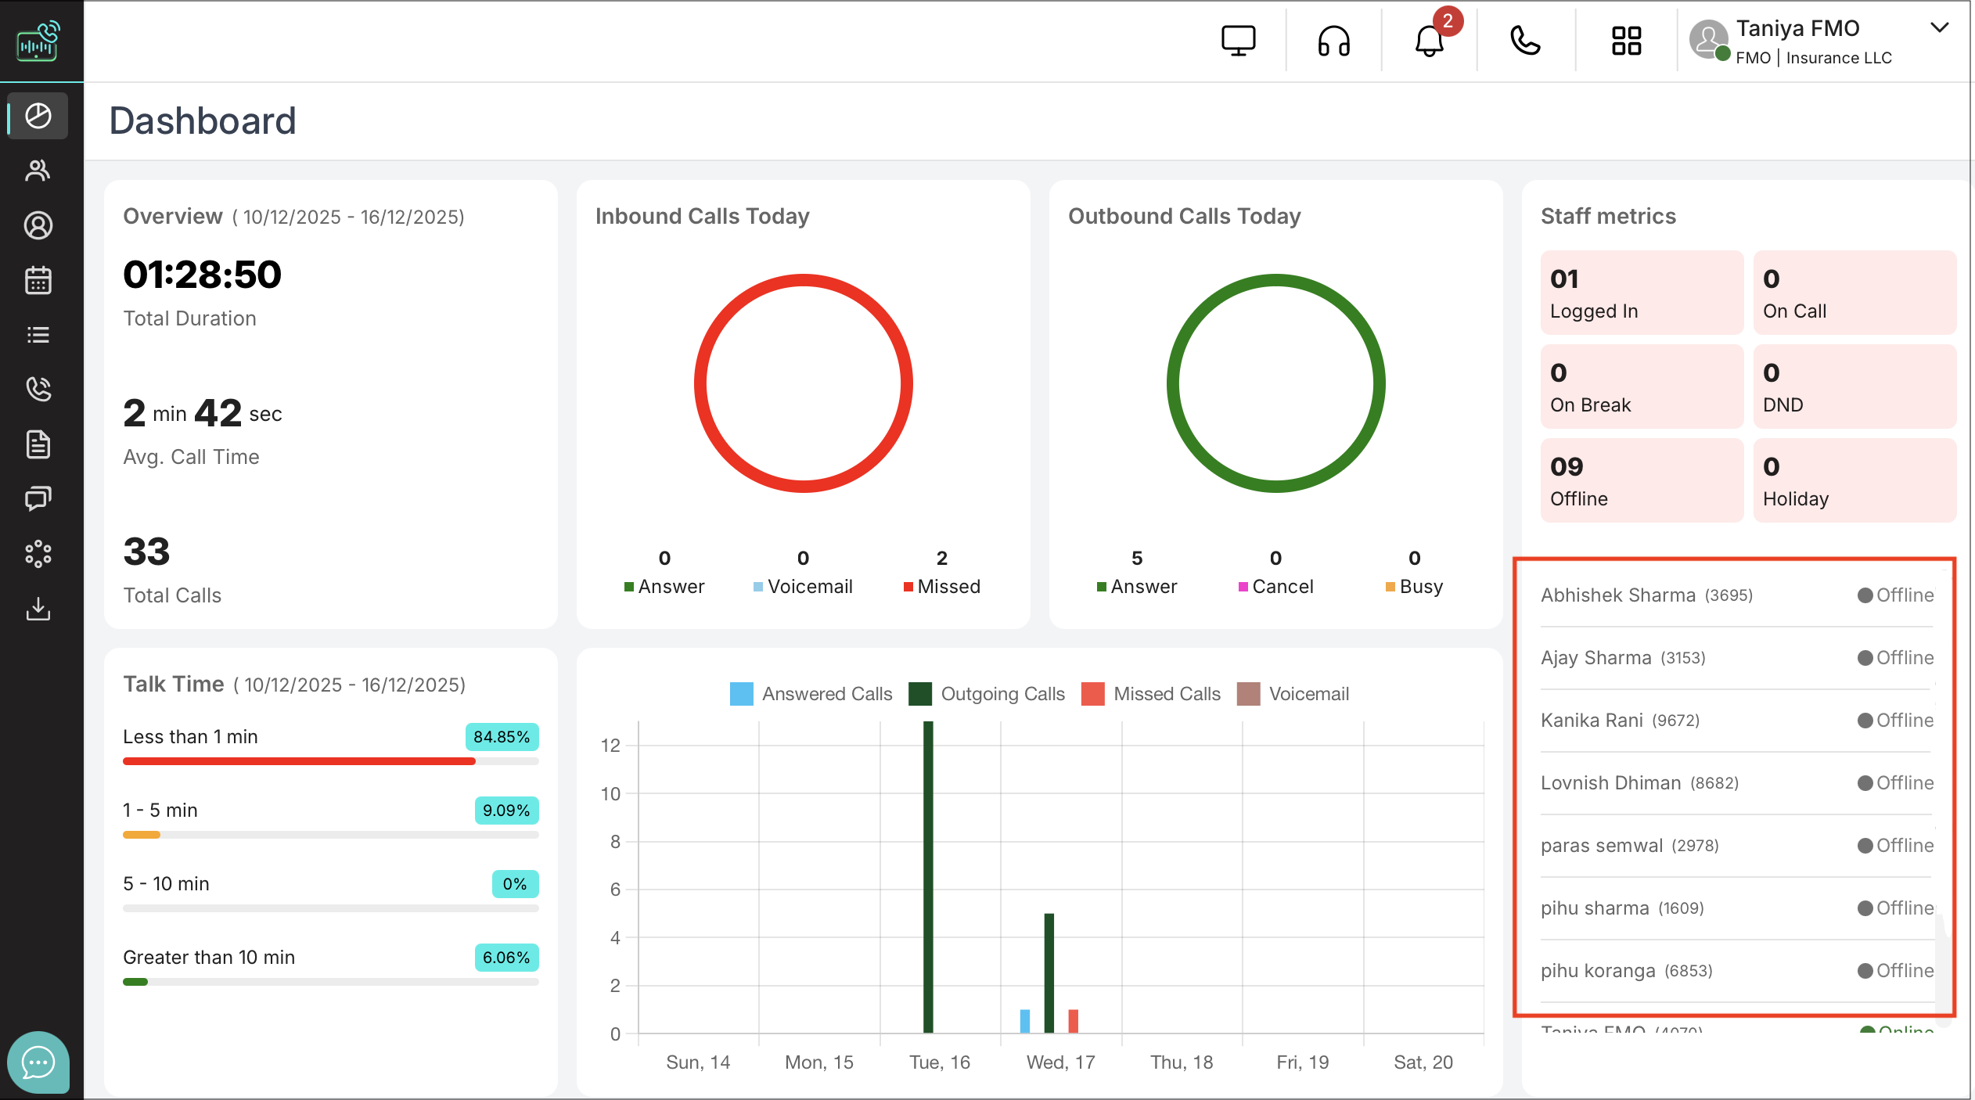This screenshot has height=1100, width=1975.
Task: Toggle Answered Calls legend in chart
Action: pyautogui.click(x=826, y=694)
